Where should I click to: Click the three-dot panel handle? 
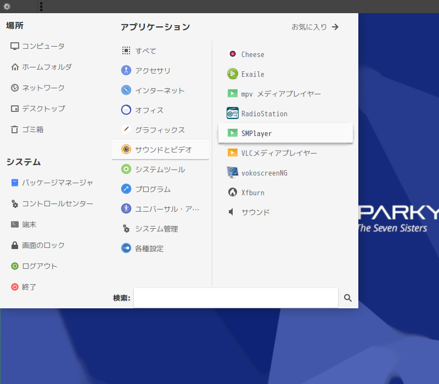pyautogui.click(x=41, y=7)
